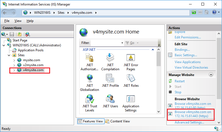
Task: Select v2mysite.com in Sites tree
Action: pos(33,65)
